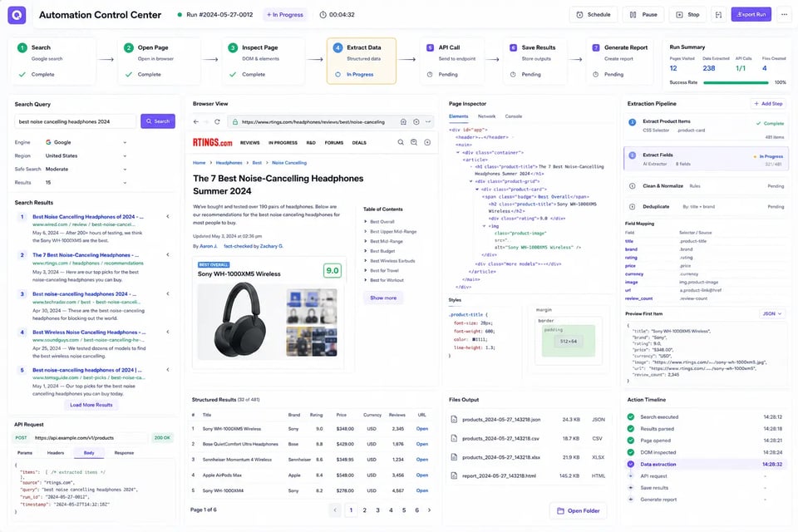Open the Results 15 dropdown
798x532 pixels.
[x=86, y=182]
